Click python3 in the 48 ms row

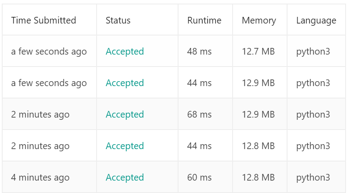pos(313,51)
